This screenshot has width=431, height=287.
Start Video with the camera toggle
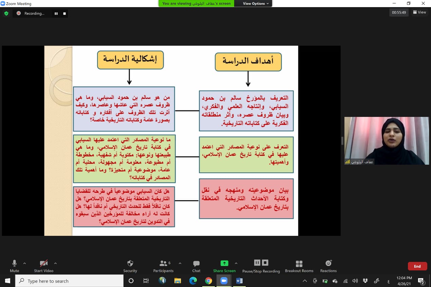pyautogui.click(x=43, y=266)
